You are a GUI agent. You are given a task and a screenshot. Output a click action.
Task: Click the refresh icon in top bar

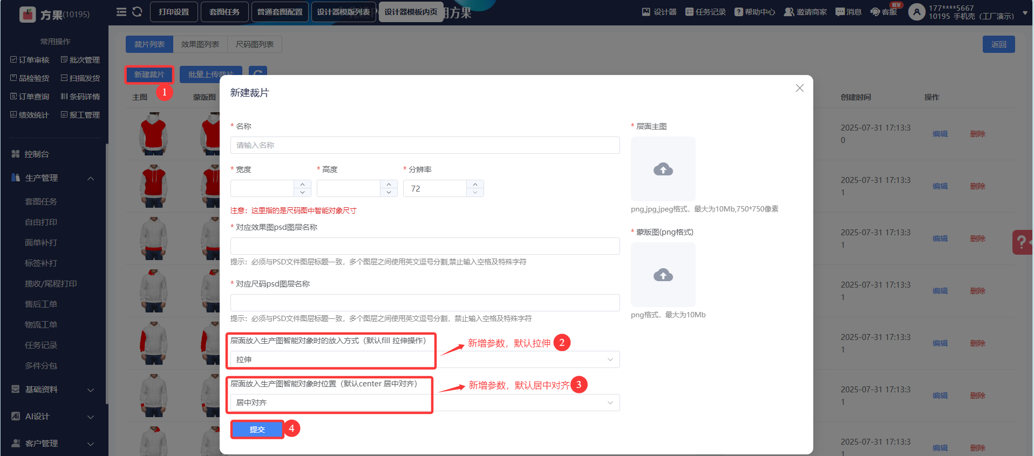(137, 12)
